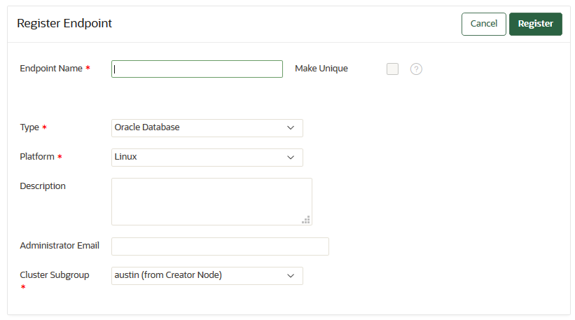Screen dimensions: 575x320
Task: Click the Endpoint Name label
Action: 51,69
